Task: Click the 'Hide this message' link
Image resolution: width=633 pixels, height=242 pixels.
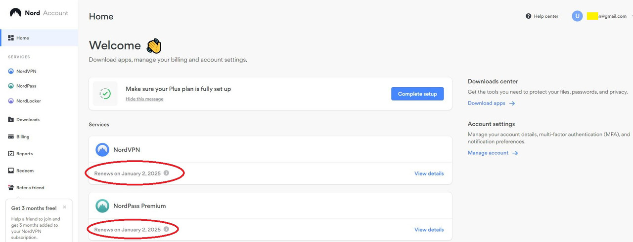Action: [144, 99]
